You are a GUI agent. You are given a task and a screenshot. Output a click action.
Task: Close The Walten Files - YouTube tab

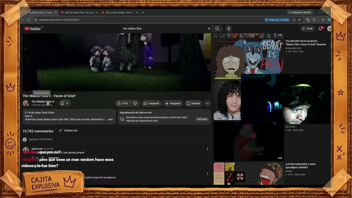[96, 12]
